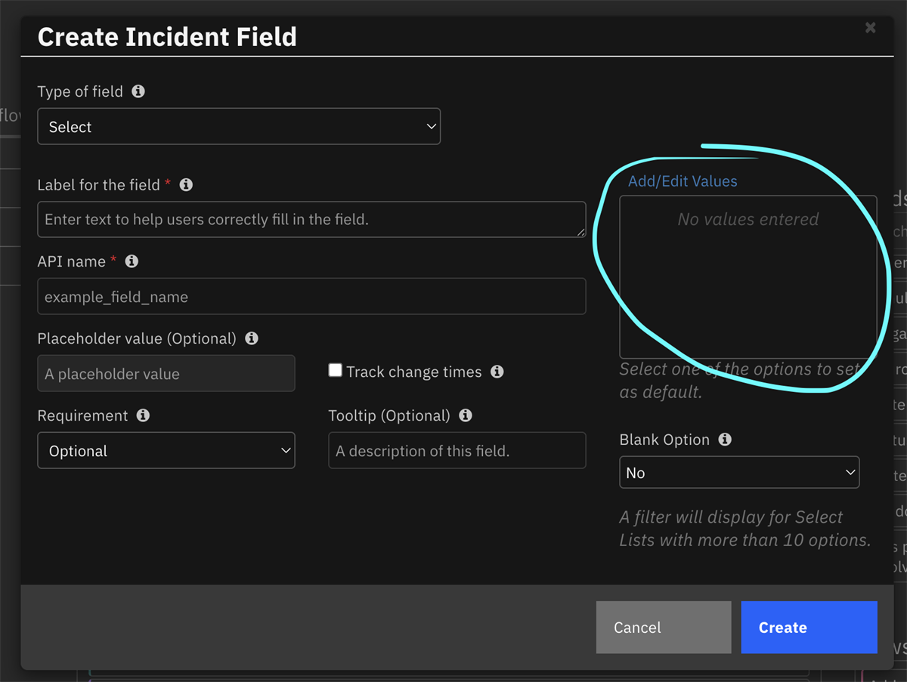Click into the API name input field
This screenshot has height=682, width=907.
pos(311,297)
